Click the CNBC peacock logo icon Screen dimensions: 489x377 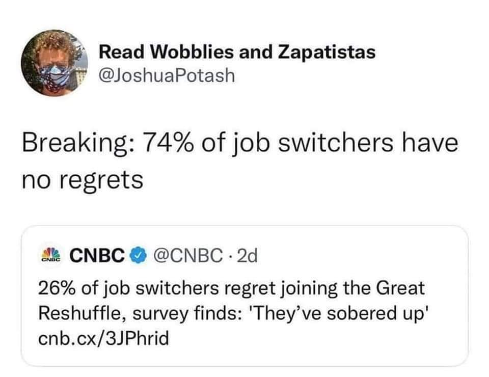(x=50, y=254)
